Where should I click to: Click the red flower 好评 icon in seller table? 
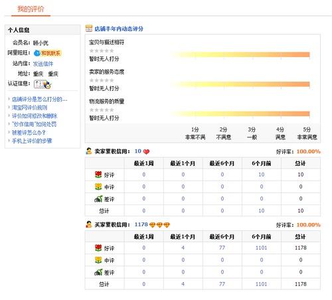tap(98, 175)
